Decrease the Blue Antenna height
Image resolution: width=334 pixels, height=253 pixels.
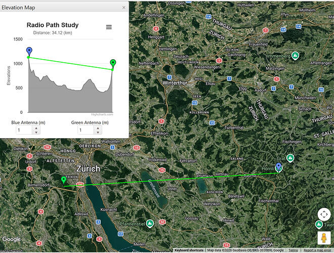point(35,132)
